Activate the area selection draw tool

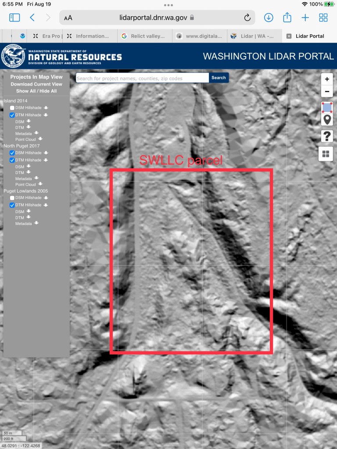click(327, 107)
